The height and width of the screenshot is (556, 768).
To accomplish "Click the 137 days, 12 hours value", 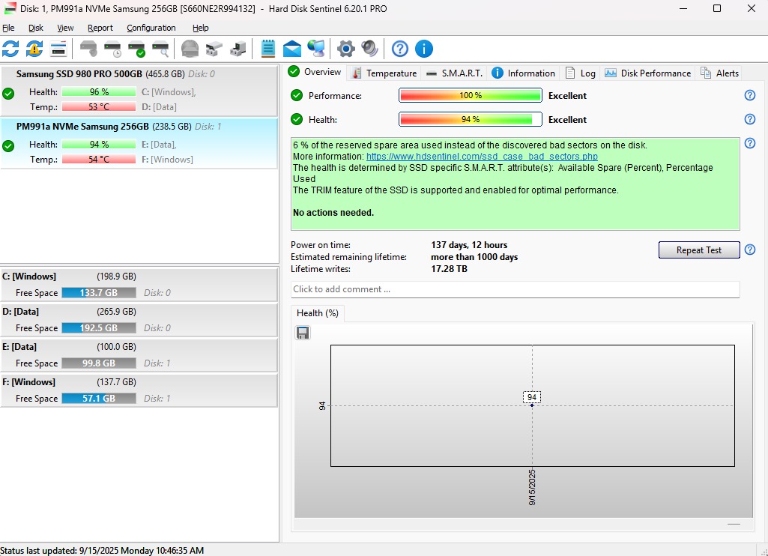I will [469, 244].
